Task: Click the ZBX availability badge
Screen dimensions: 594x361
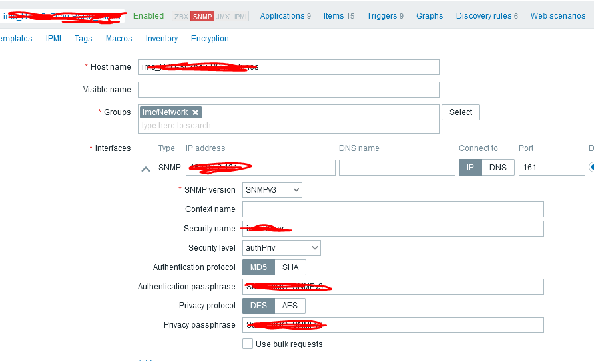Action: tap(181, 16)
